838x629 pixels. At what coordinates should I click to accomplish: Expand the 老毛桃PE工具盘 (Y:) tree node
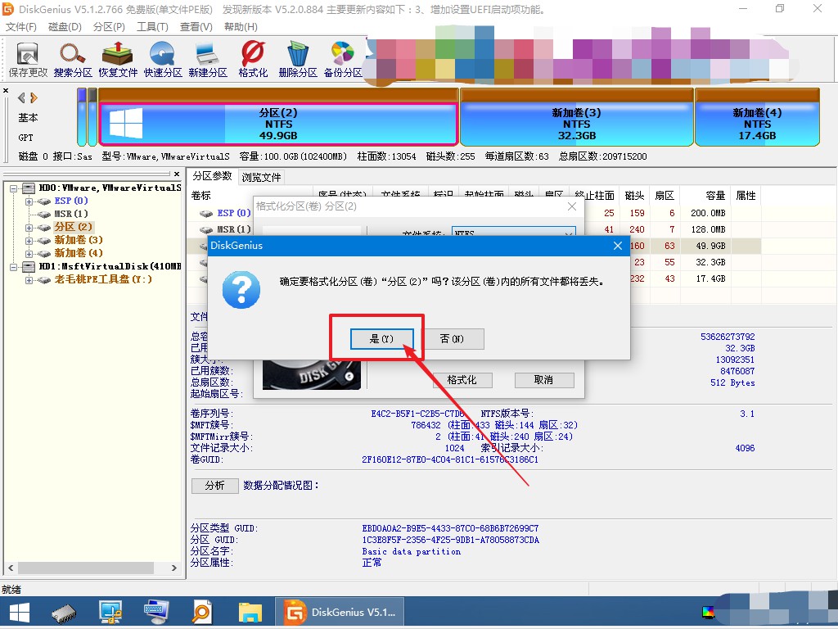[x=29, y=280]
